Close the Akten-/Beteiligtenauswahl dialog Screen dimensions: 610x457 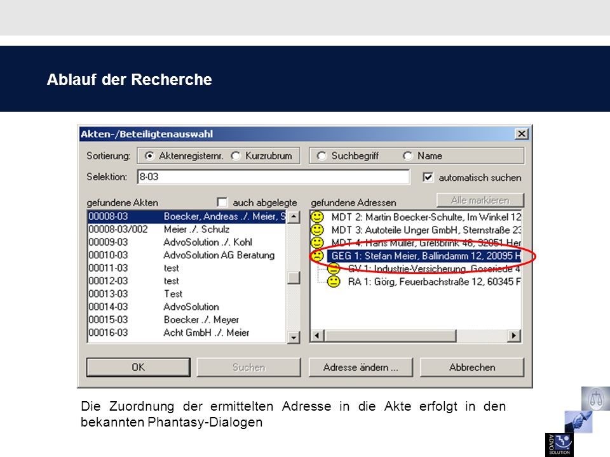[x=521, y=134]
